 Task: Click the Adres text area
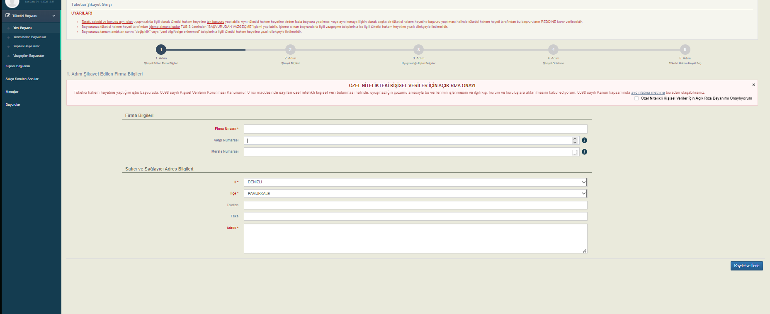(415, 239)
